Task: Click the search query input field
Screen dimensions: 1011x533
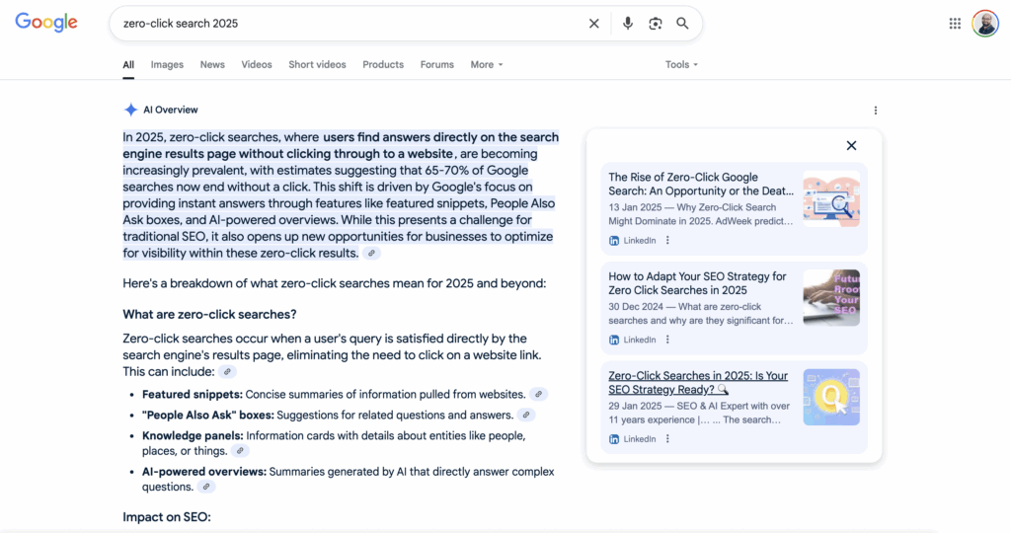Action: 349,24
